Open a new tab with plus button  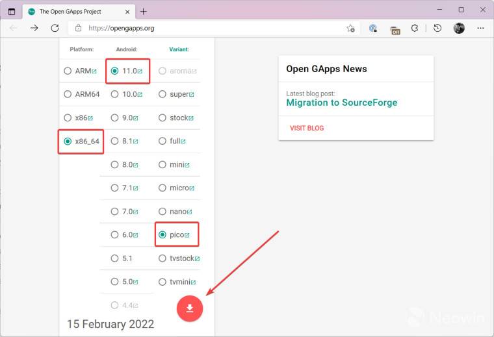click(144, 12)
